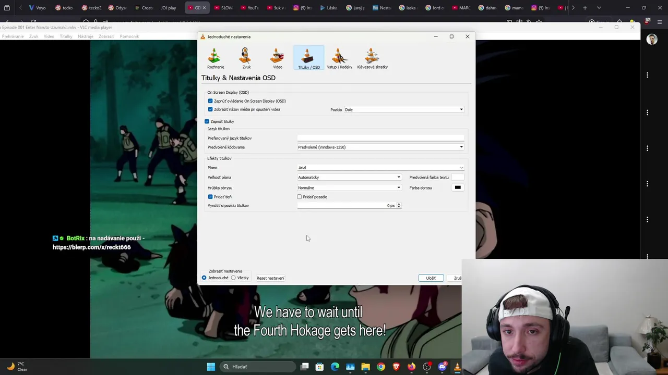The height and width of the screenshot is (375, 668).
Task: Open the Zvuk menu in VLC
Action: [34, 36]
